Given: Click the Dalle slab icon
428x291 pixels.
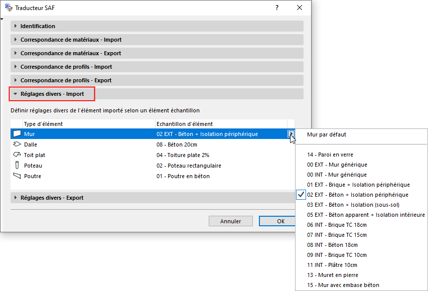Looking at the screenshot, I should 17,144.
